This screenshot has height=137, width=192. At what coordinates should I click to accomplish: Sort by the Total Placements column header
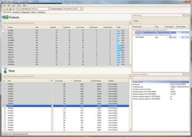click(x=99, y=81)
